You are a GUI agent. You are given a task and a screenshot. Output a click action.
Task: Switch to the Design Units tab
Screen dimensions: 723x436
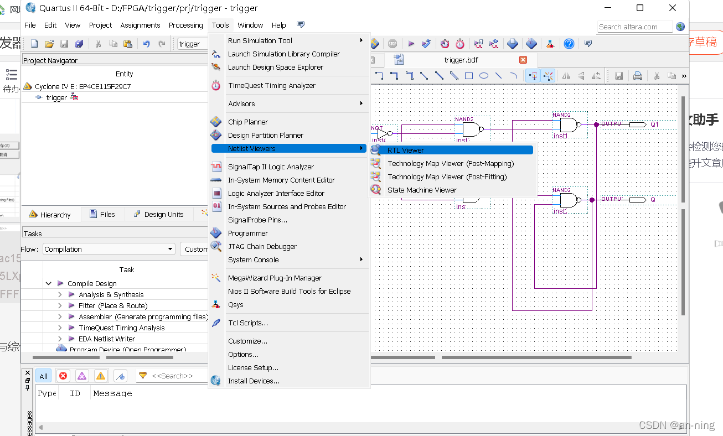pos(158,214)
